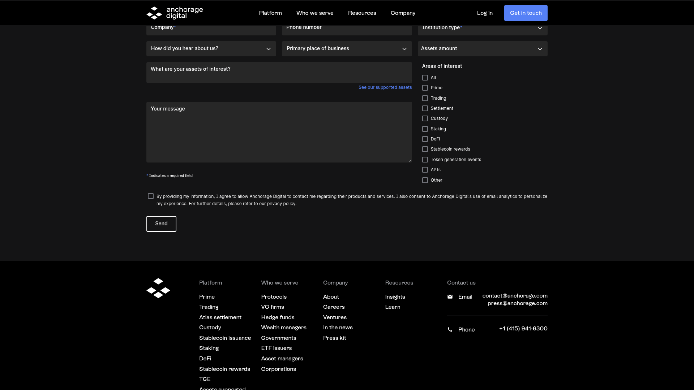Open See our supported assets link
The height and width of the screenshot is (390, 694).
385,87
